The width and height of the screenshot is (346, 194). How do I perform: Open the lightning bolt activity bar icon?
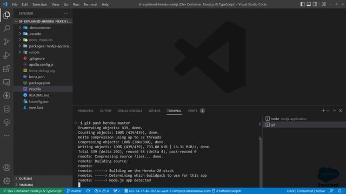point(6,95)
